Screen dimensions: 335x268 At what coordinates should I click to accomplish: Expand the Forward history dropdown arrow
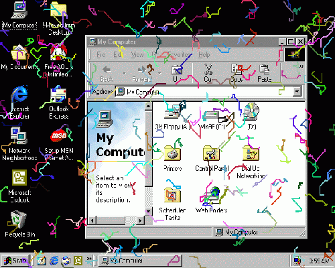point(159,73)
